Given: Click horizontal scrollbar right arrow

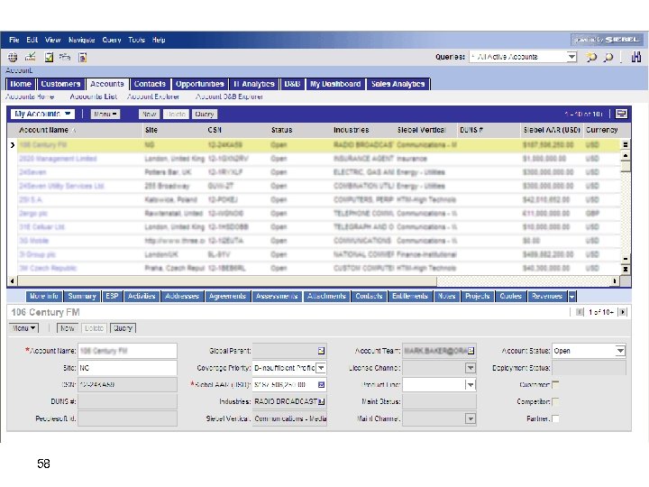Looking at the screenshot, I should pos(614,281).
